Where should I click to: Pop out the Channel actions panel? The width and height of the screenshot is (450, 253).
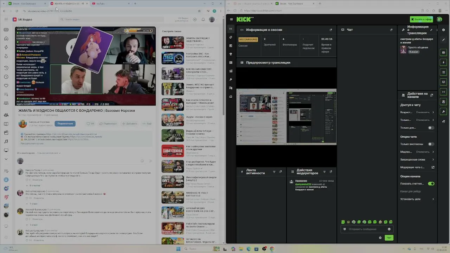point(432,95)
